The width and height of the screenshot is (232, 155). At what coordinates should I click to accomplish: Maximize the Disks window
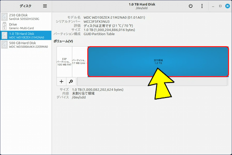coord(220,6)
